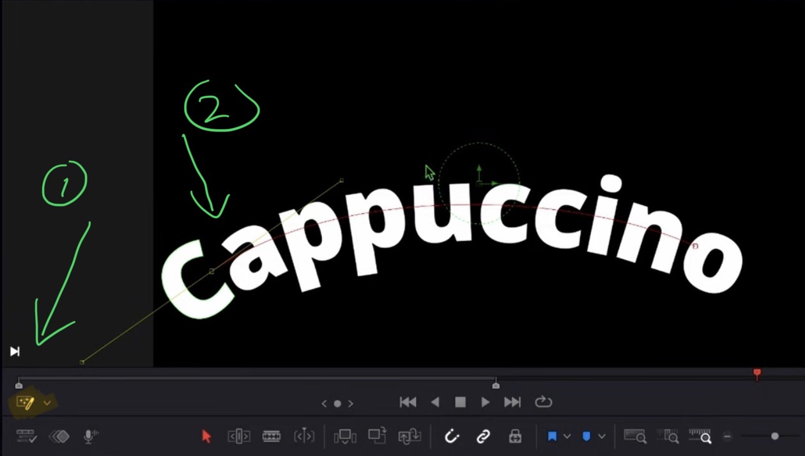Toggle the Position Lock padlock icon
Image resolution: width=805 pixels, height=456 pixels.
click(x=515, y=436)
